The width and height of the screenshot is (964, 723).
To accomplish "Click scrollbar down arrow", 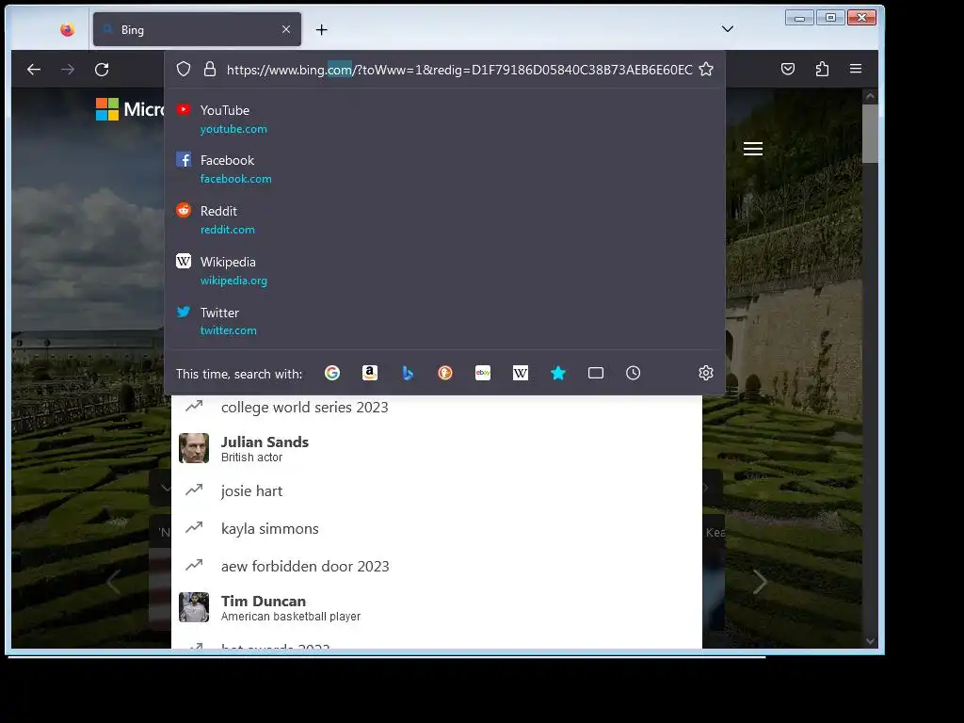I will (x=869, y=640).
